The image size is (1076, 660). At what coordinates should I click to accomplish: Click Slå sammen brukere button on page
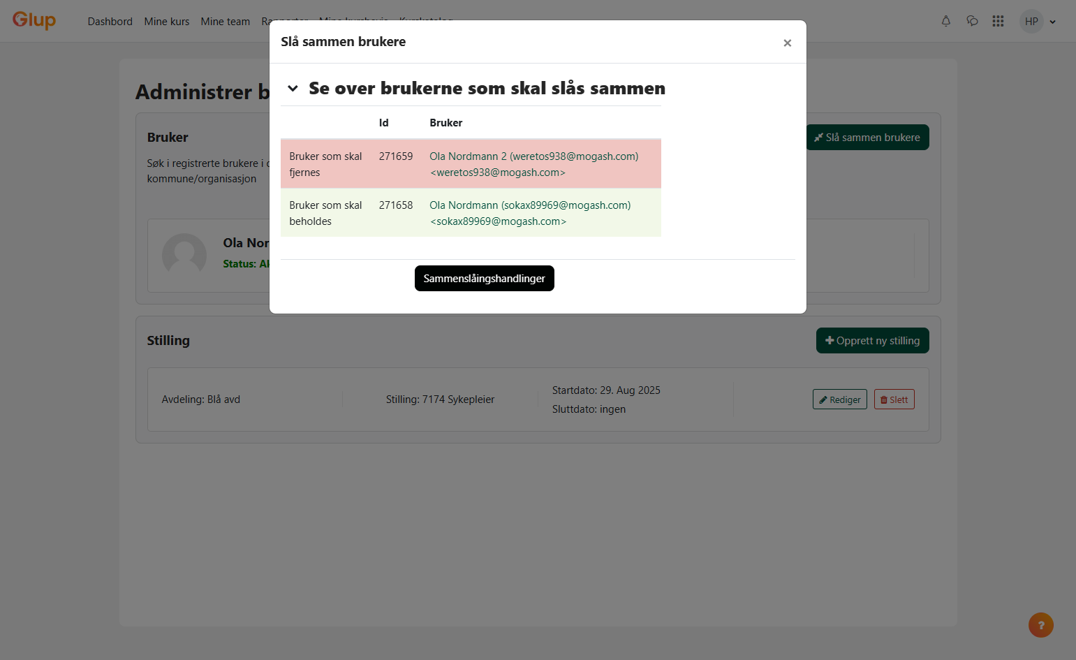(868, 138)
